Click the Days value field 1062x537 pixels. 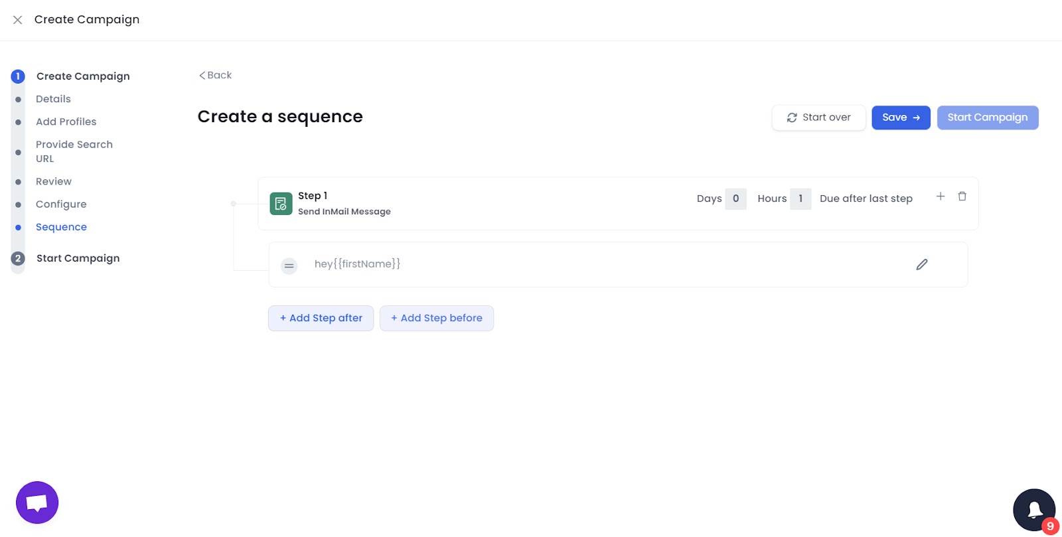[x=735, y=198]
